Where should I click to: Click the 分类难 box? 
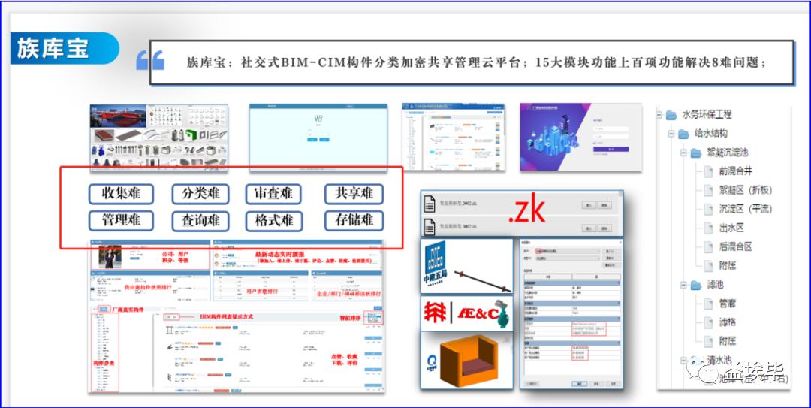[x=200, y=194]
